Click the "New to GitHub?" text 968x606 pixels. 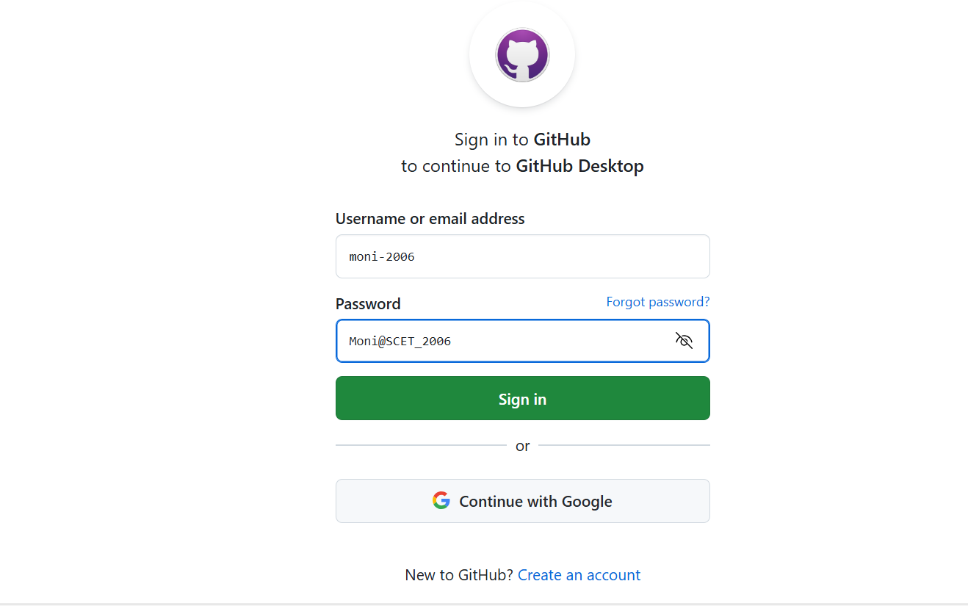pos(459,575)
